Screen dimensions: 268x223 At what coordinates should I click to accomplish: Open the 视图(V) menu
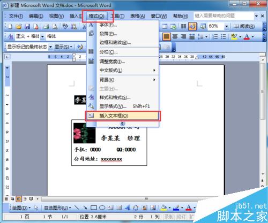click(x=56, y=16)
